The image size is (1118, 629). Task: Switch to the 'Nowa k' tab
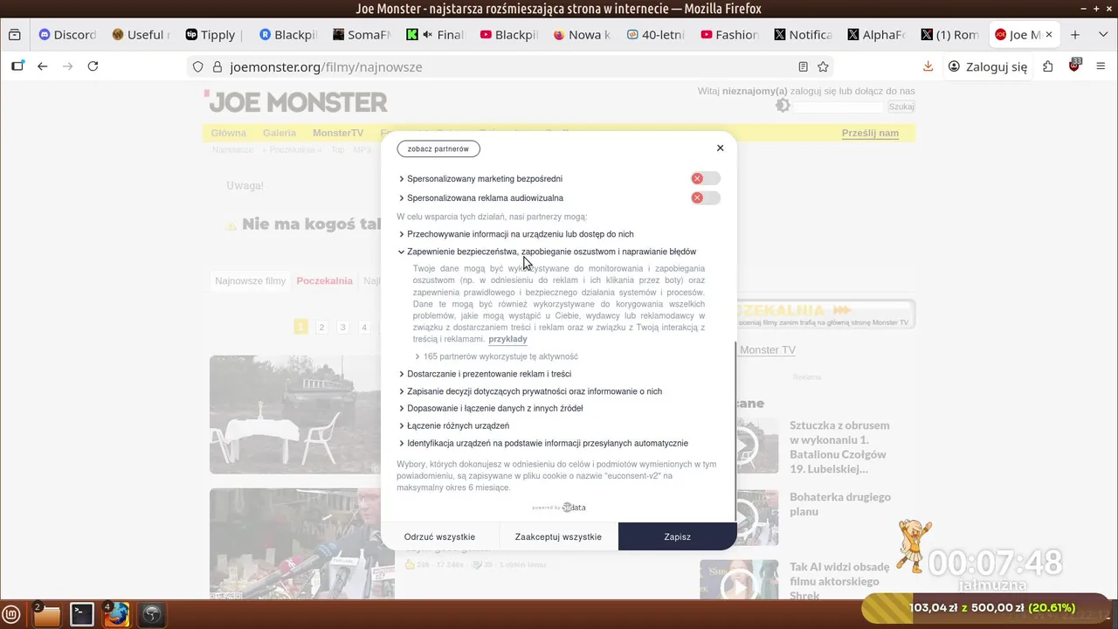[x=582, y=35]
